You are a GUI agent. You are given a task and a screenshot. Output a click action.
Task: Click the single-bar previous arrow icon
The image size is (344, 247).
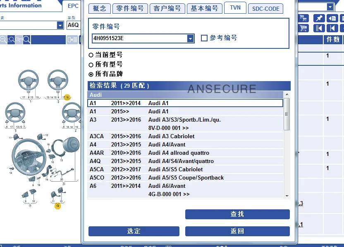[332, 28]
